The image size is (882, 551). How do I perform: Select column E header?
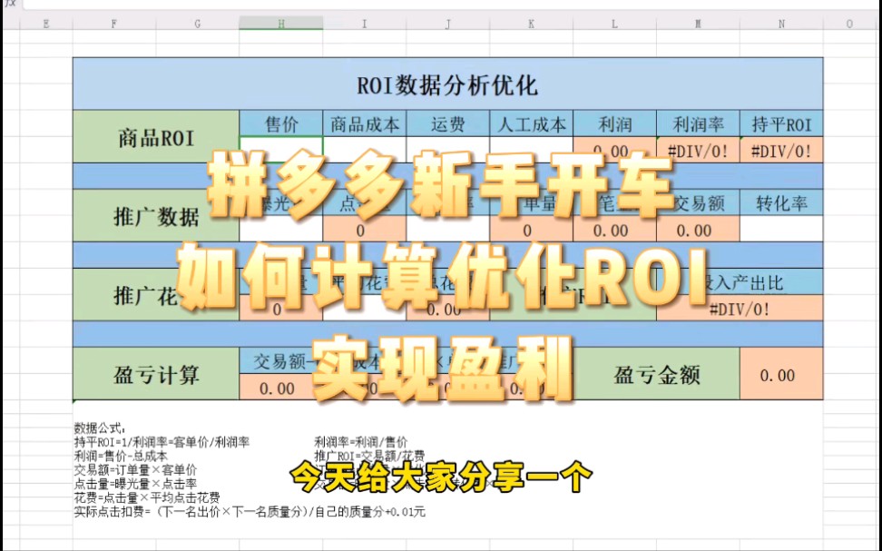click(45, 24)
